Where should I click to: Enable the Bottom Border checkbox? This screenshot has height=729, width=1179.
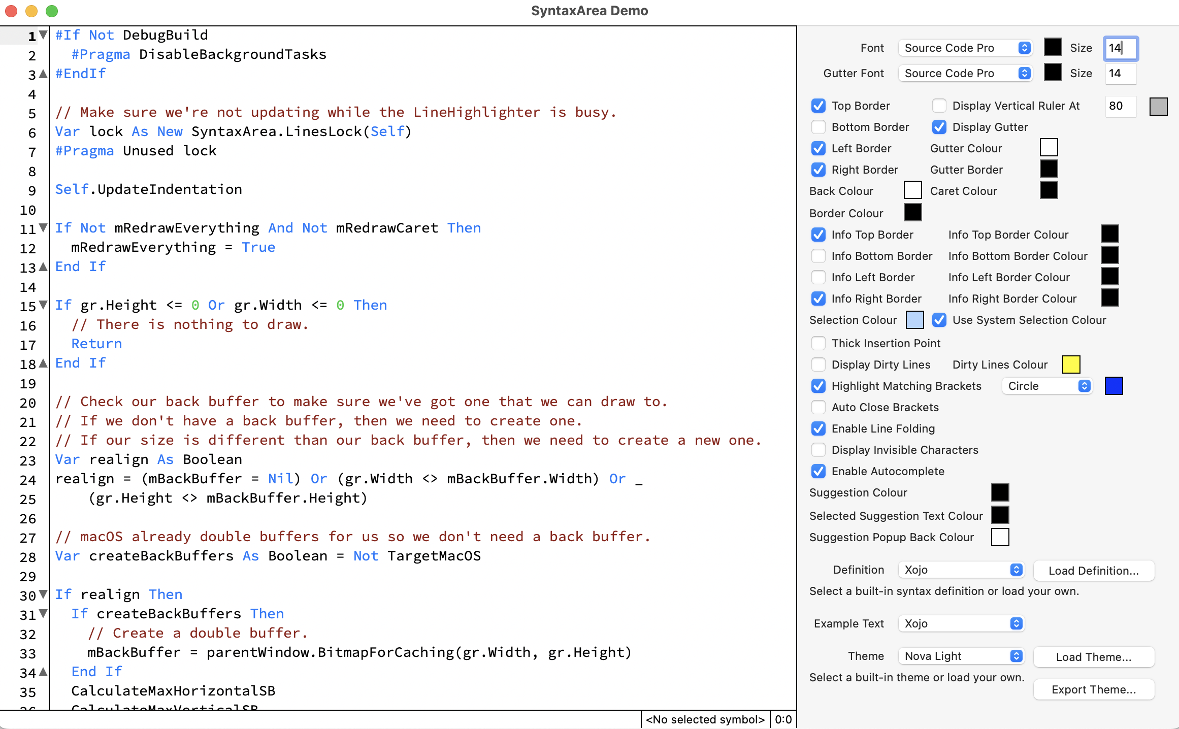[x=818, y=127]
